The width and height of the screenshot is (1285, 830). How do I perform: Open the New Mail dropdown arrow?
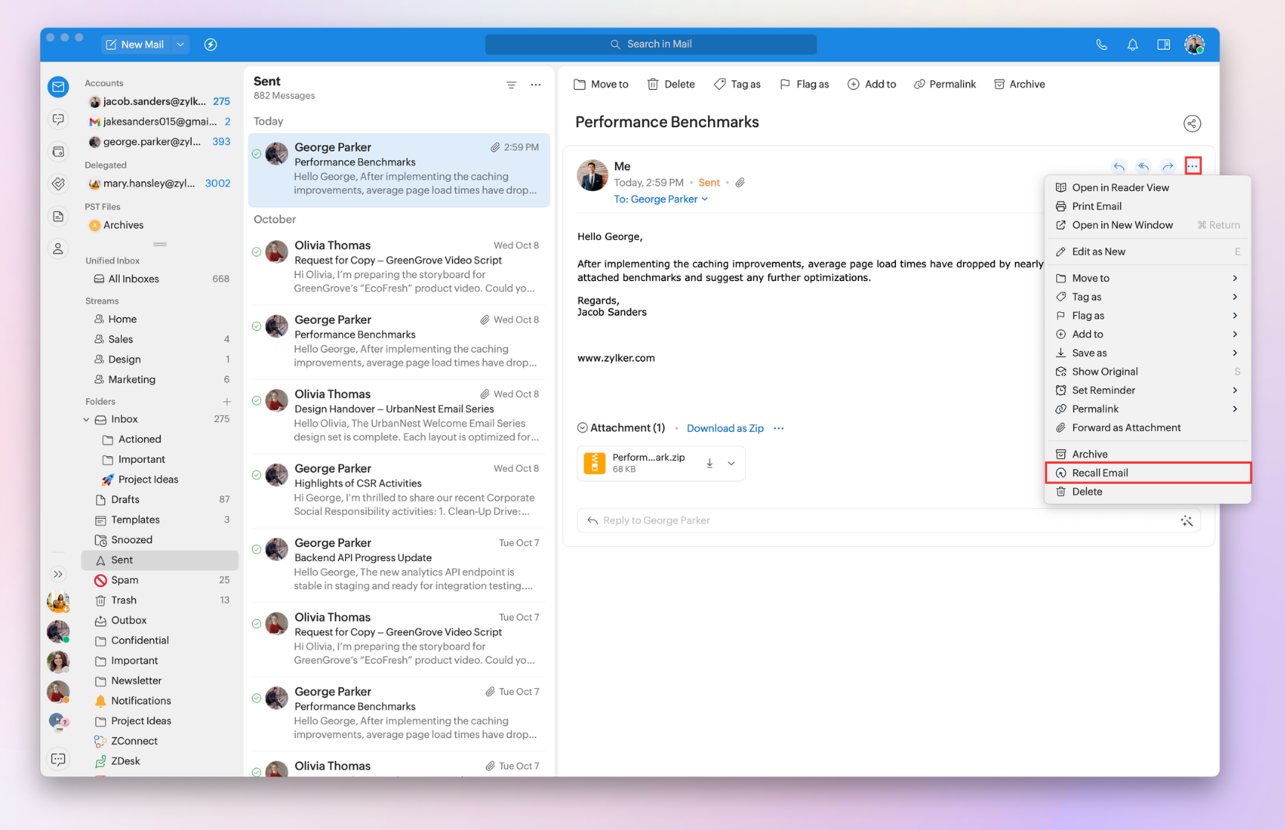[180, 45]
